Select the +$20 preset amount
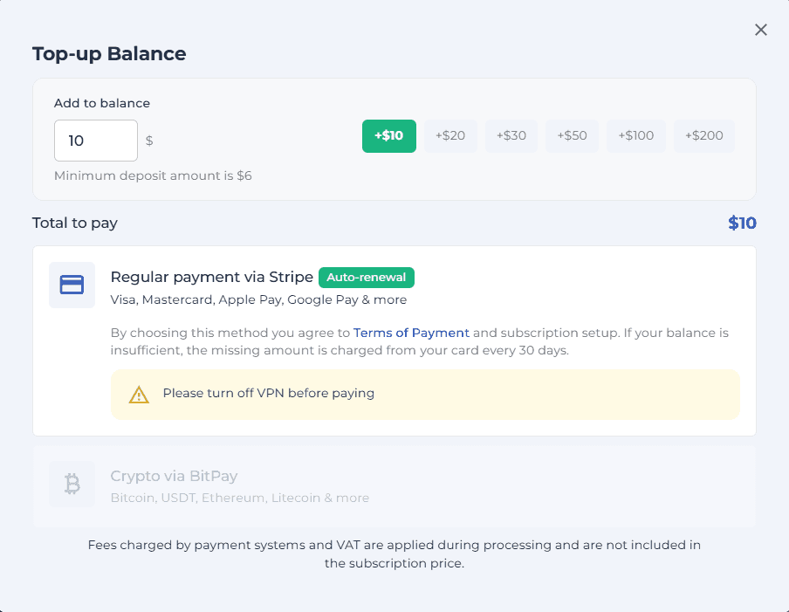This screenshot has width=789, height=612. point(450,136)
